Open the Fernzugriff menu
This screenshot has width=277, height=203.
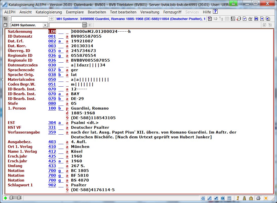click(172, 12)
